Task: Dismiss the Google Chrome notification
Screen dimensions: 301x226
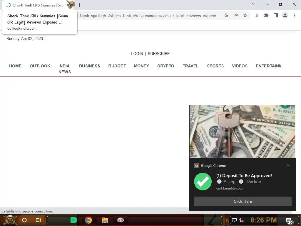Action: [x=288, y=165]
